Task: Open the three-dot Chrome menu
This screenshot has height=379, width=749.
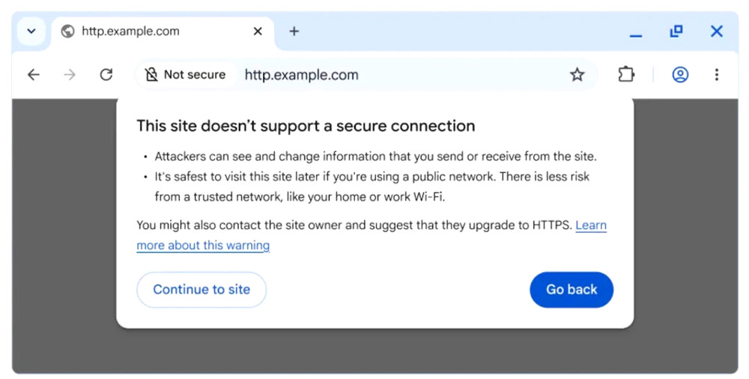Action: 717,75
